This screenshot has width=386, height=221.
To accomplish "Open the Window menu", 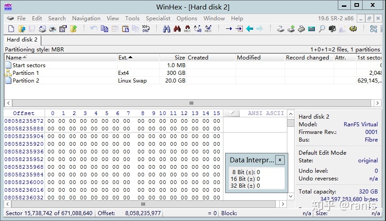I will 214,18.
